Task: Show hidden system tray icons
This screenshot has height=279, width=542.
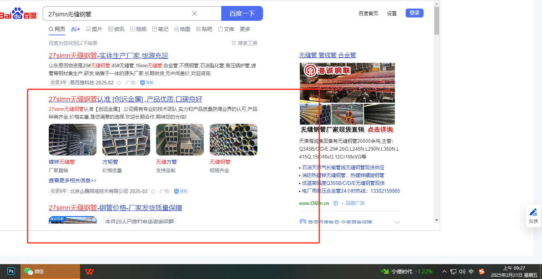Action: click(444, 272)
